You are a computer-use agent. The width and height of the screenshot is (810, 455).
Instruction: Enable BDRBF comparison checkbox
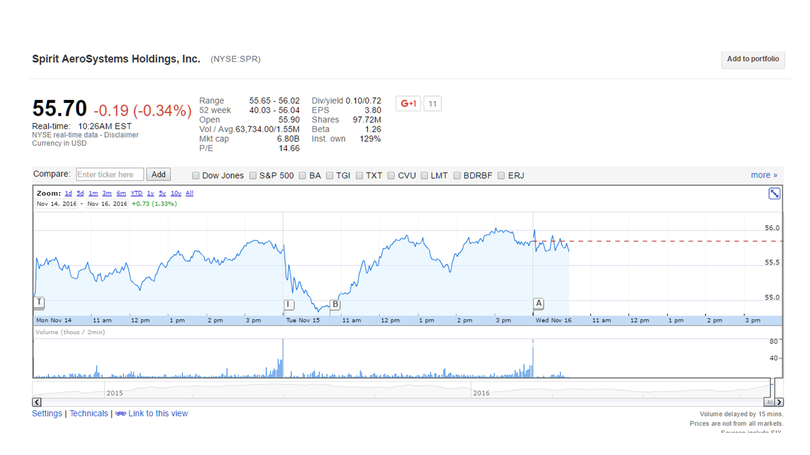(x=457, y=176)
